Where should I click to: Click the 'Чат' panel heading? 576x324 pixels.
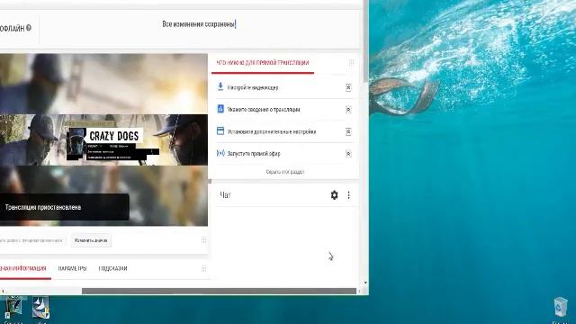225,195
